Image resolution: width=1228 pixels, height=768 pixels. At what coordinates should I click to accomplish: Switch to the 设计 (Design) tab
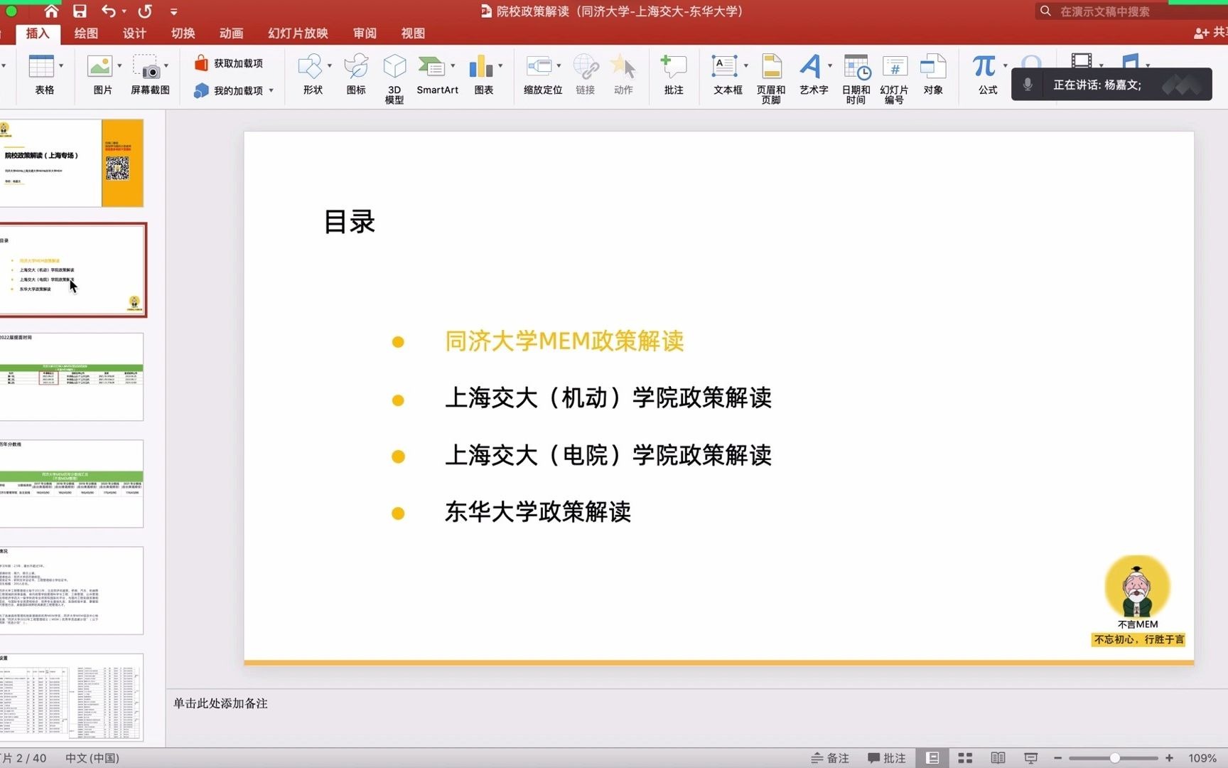pyautogui.click(x=134, y=33)
